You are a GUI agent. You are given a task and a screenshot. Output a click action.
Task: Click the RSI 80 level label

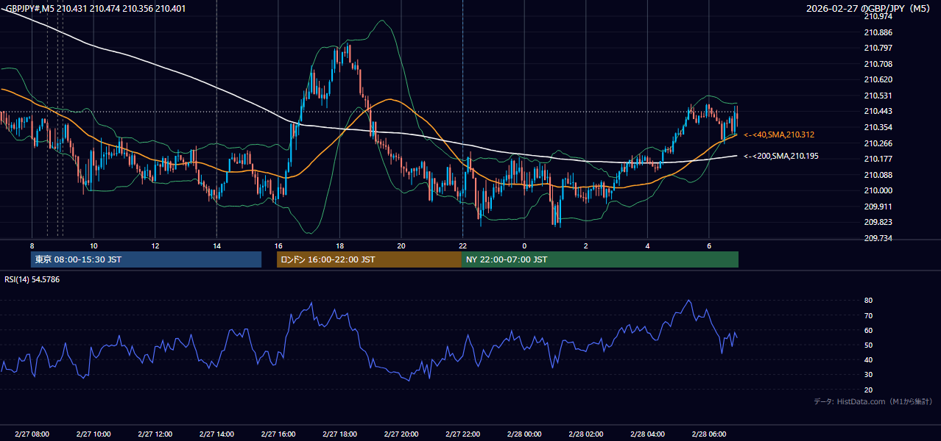point(868,301)
